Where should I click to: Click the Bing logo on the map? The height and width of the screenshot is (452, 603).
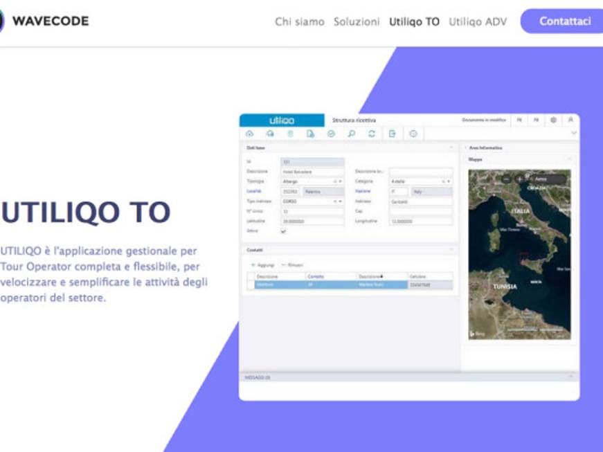[x=477, y=334]
